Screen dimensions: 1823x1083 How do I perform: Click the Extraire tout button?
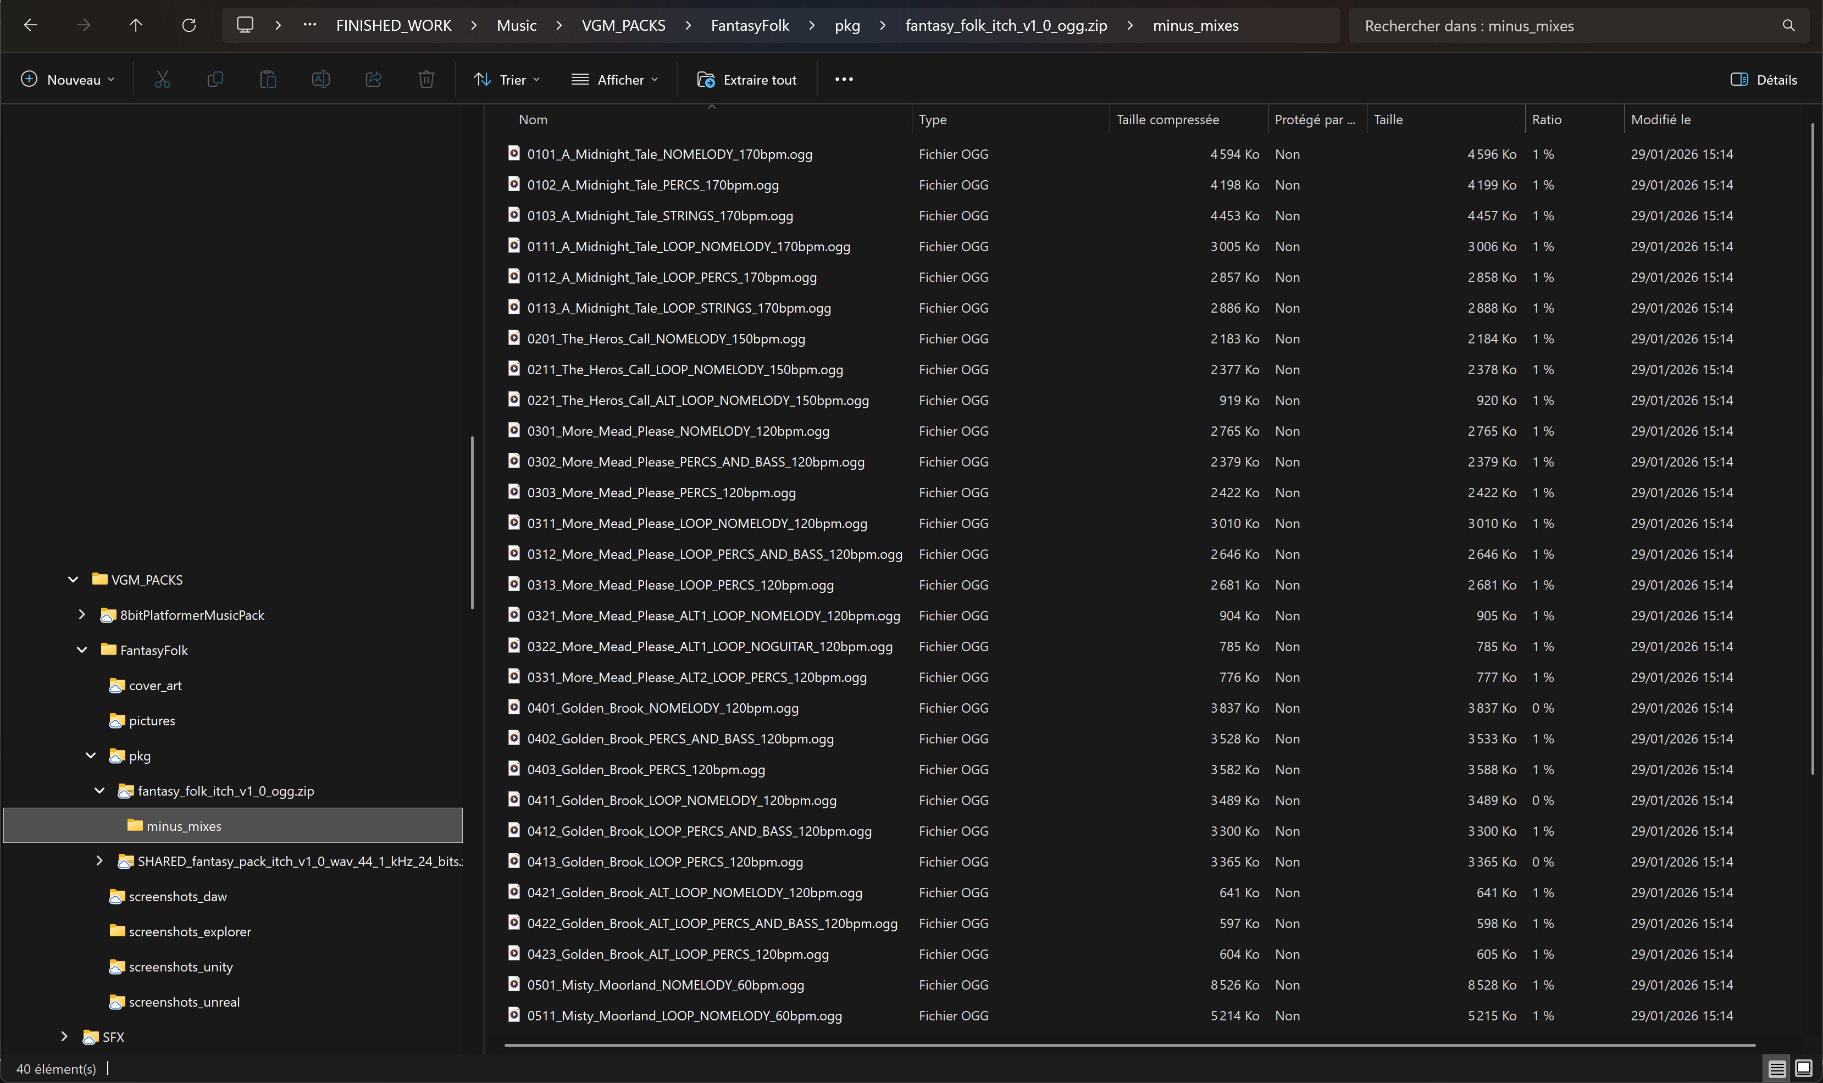coord(746,80)
